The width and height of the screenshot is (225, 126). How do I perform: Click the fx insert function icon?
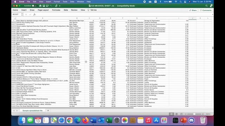[34, 14]
